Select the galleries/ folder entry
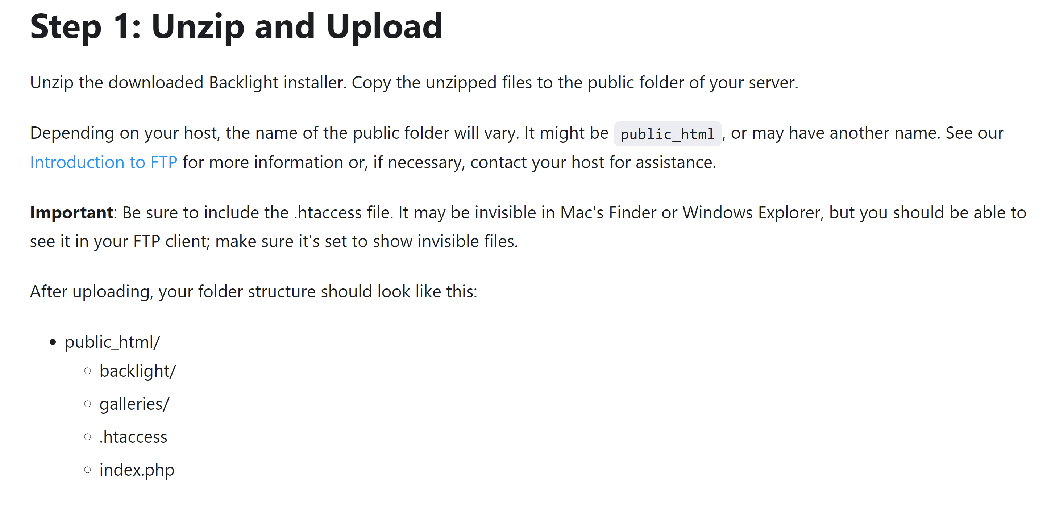Viewport: 1043px width, 508px height. tap(134, 404)
